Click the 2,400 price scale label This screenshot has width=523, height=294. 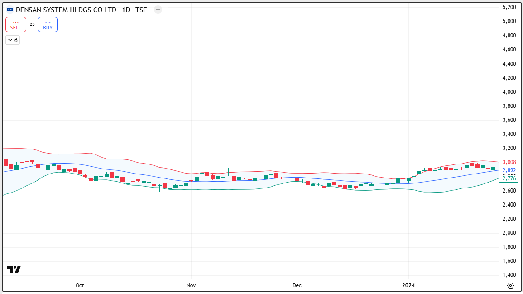pyautogui.click(x=509, y=205)
